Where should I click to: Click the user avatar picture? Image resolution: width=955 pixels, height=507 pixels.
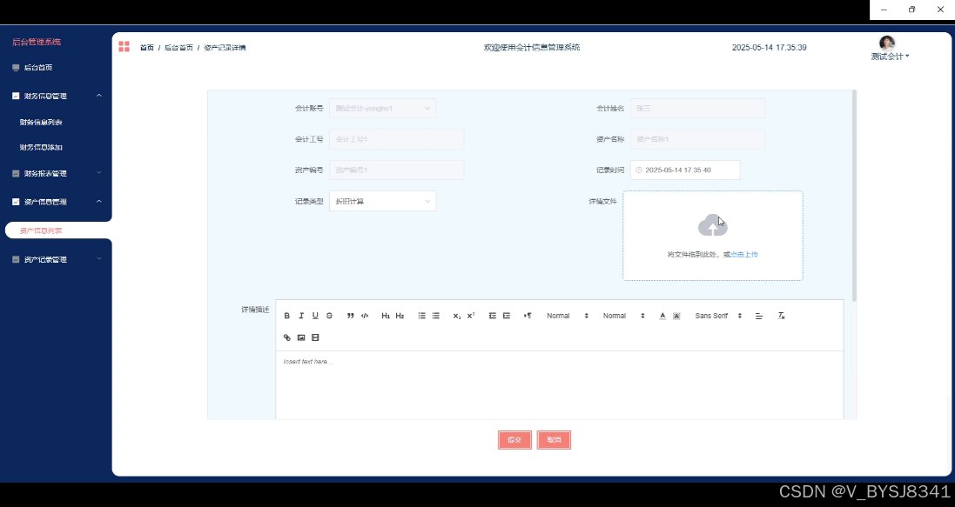click(x=887, y=43)
